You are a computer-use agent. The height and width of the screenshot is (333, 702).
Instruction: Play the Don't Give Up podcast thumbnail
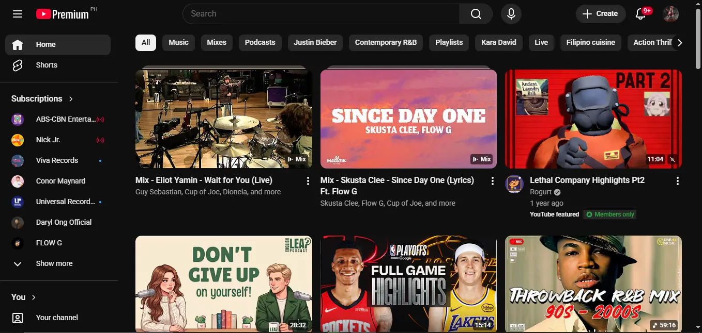[224, 284]
